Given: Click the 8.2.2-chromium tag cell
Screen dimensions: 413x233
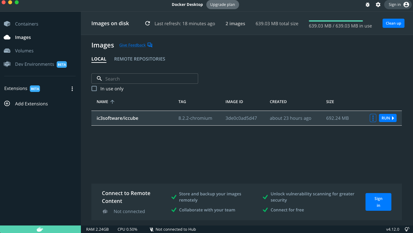Looking at the screenshot, I should tap(195, 118).
